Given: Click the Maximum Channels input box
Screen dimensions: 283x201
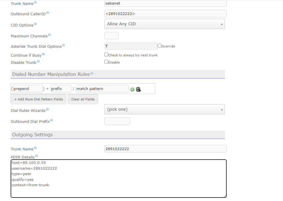Looking at the screenshot, I should (x=111, y=36).
